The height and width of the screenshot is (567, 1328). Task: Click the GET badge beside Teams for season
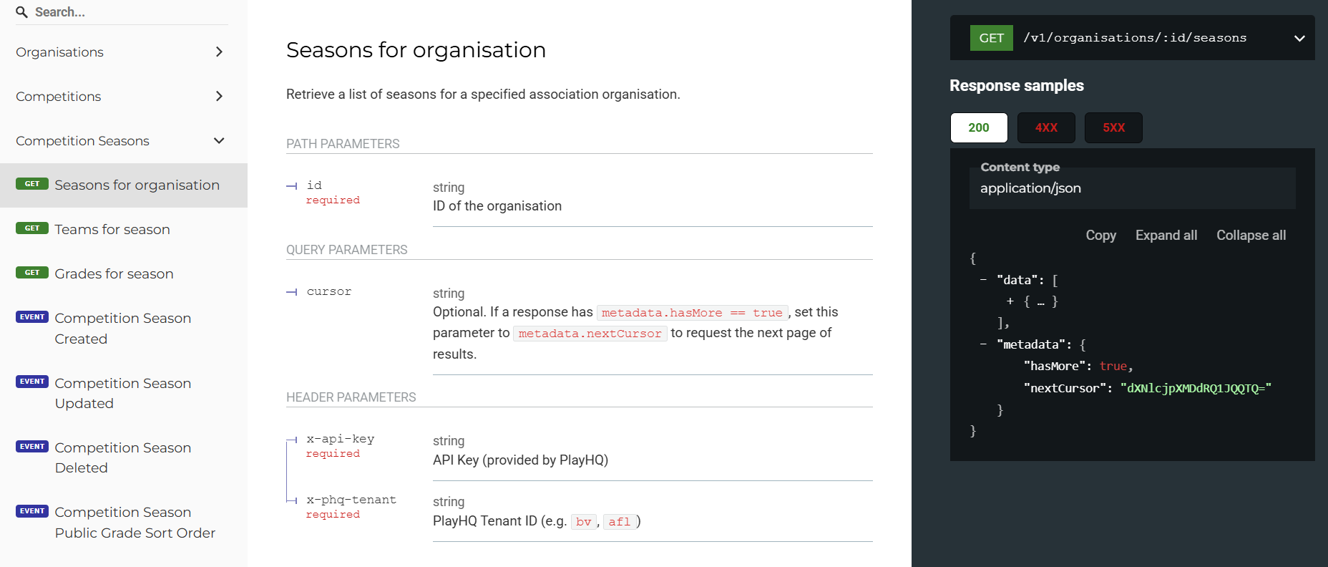tap(32, 228)
